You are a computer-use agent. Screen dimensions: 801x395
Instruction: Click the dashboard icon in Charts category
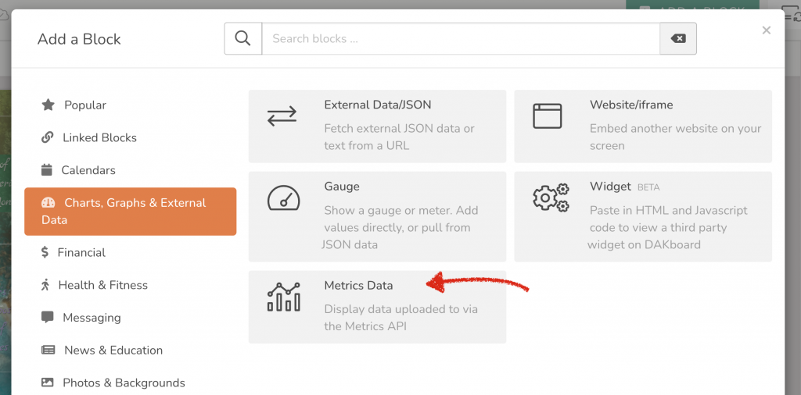(x=48, y=203)
